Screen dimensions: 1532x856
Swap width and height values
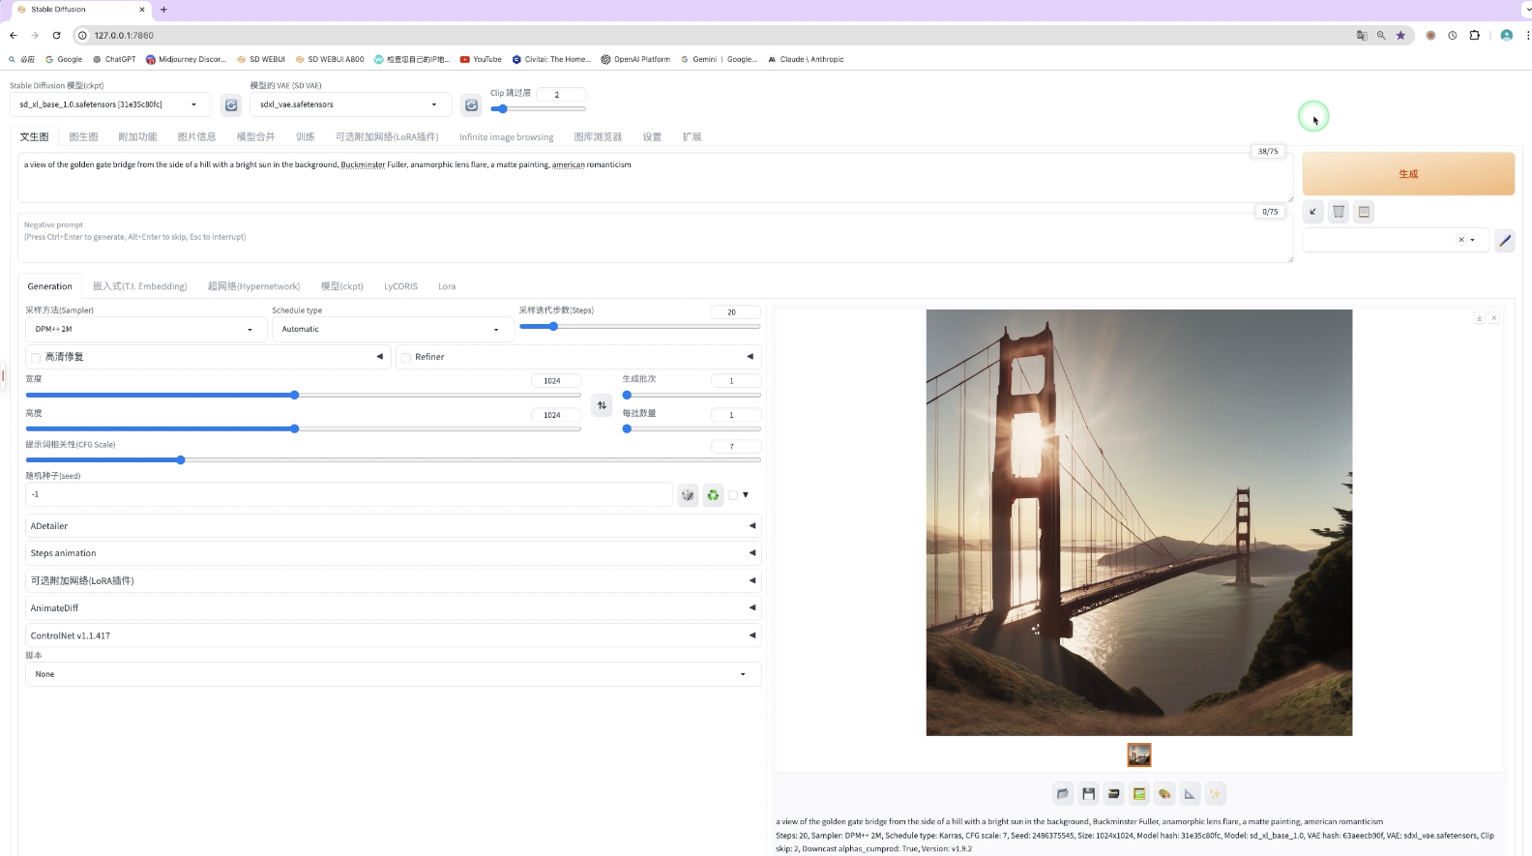tap(602, 405)
